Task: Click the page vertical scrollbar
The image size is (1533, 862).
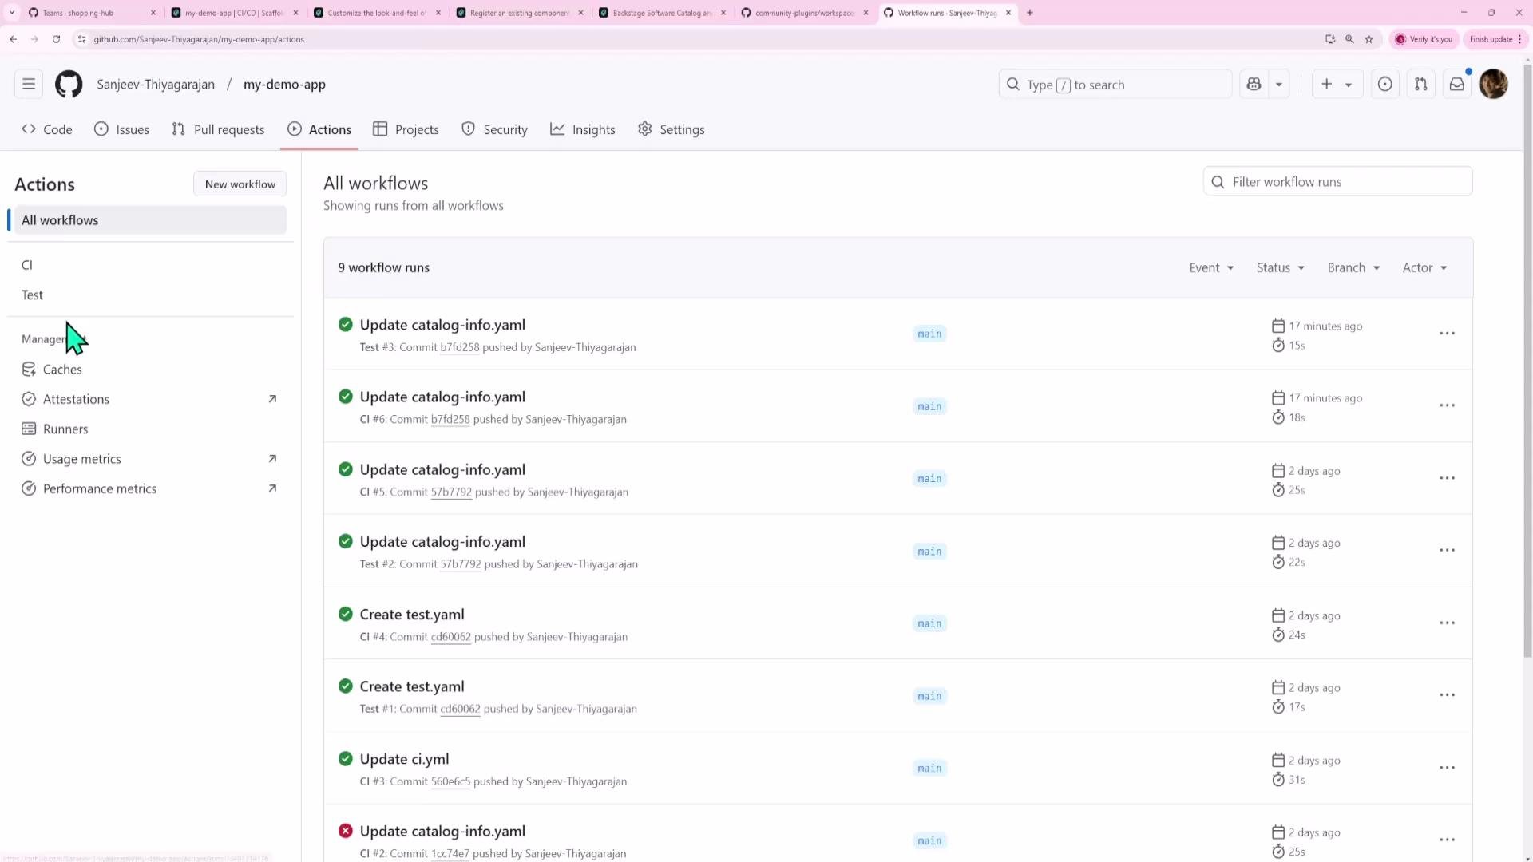Action: coord(1527,359)
